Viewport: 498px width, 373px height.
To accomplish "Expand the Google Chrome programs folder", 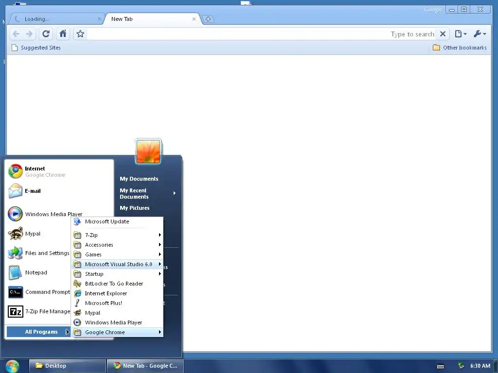I will [117, 332].
